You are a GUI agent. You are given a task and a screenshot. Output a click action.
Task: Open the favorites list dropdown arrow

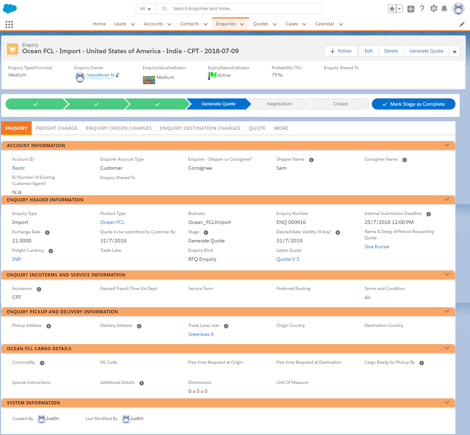tap(399, 9)
